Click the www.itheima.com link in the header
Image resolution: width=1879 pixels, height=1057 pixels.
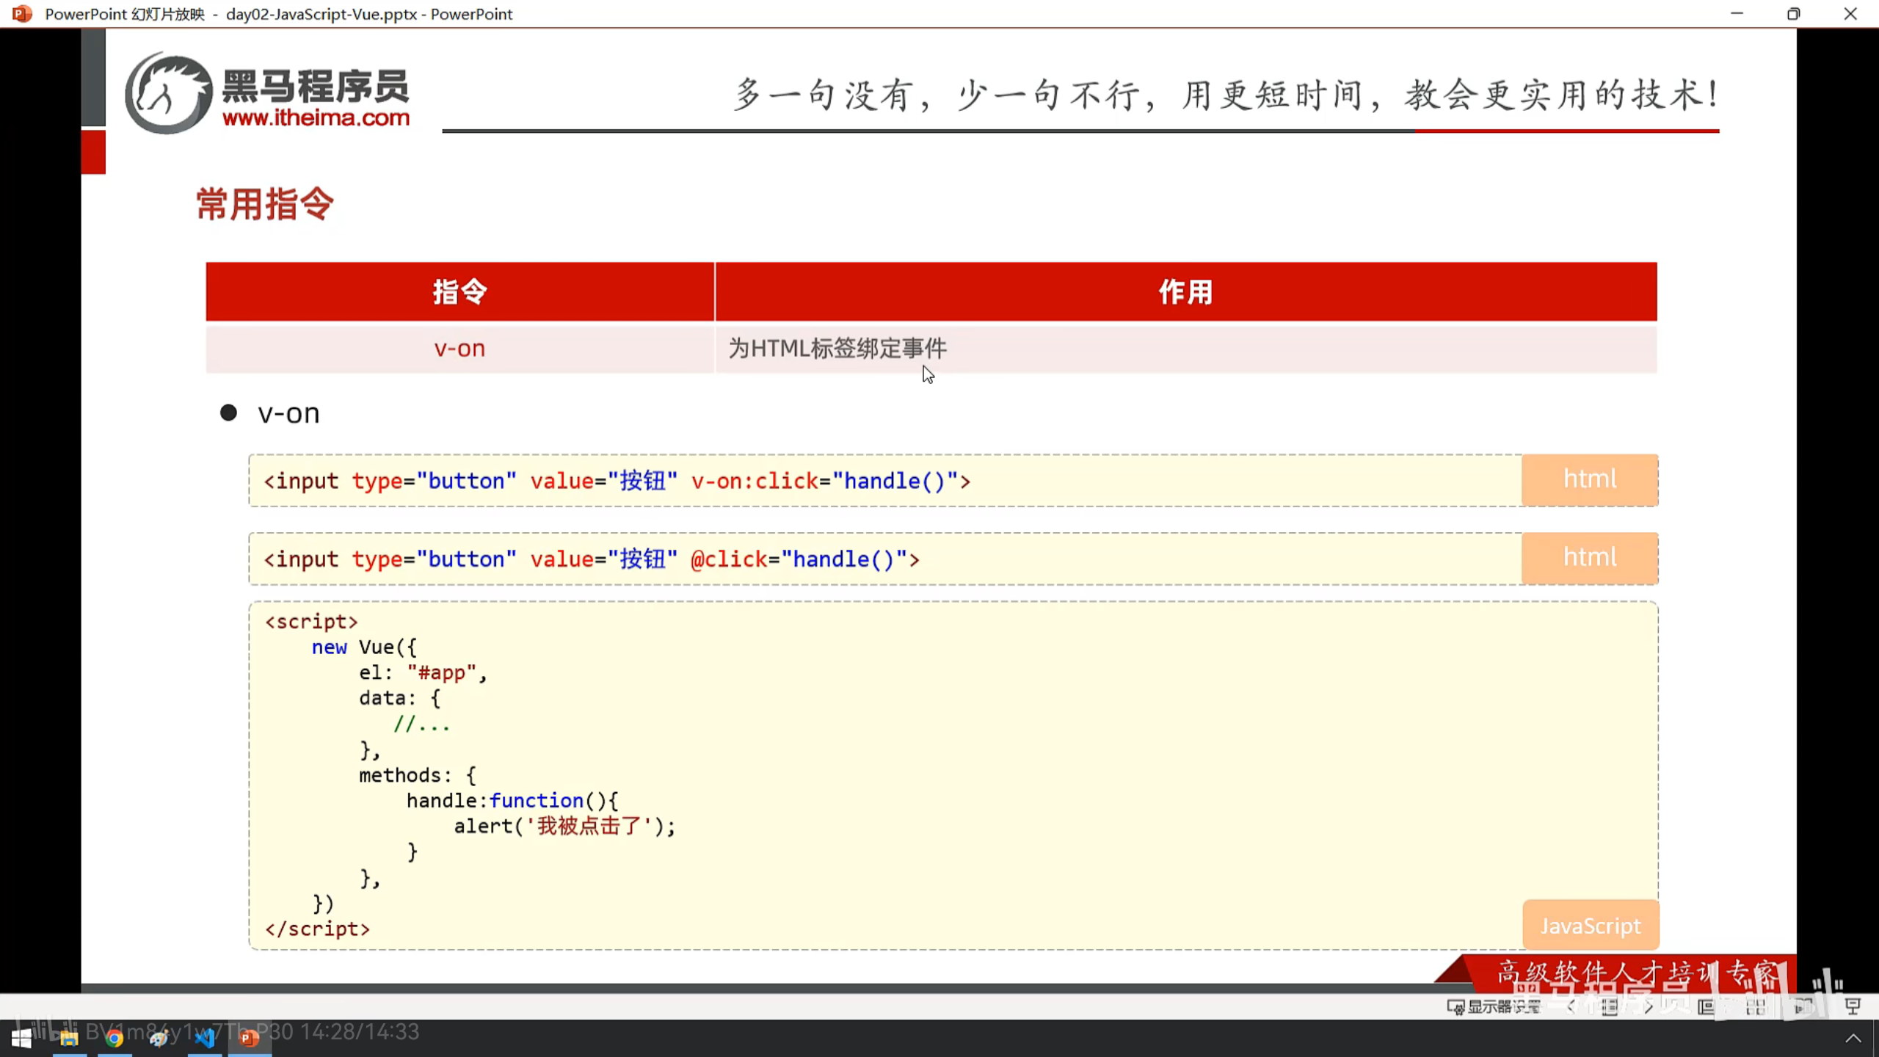tap(316, 117)
